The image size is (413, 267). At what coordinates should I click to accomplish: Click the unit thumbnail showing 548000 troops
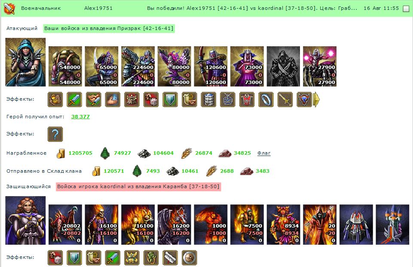65,66
